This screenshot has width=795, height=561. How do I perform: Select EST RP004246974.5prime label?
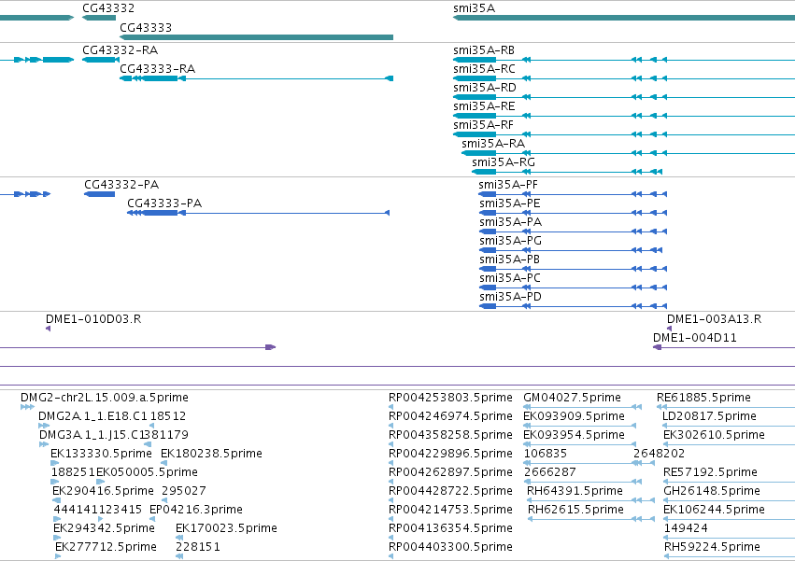450,416
